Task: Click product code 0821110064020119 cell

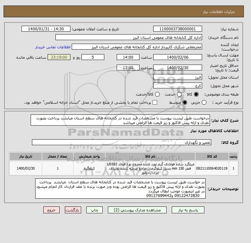Action: point(212,168)
